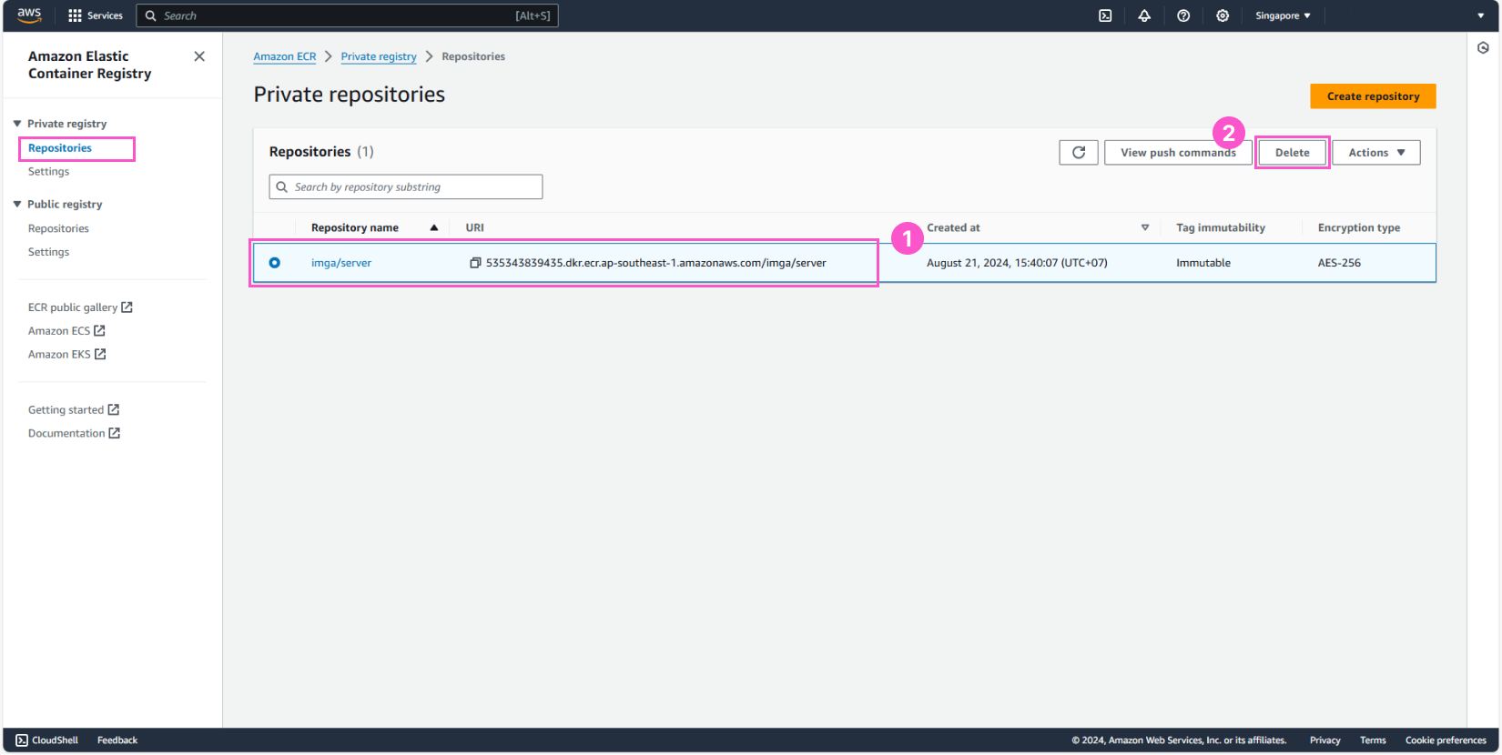Open CloudShell in the footer
The image size is (1502, 755).
(47, 740)
